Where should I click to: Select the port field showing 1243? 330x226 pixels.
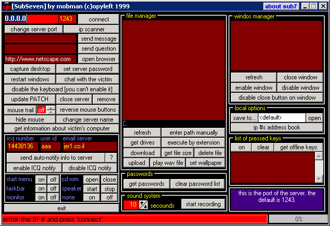point(66,19)
